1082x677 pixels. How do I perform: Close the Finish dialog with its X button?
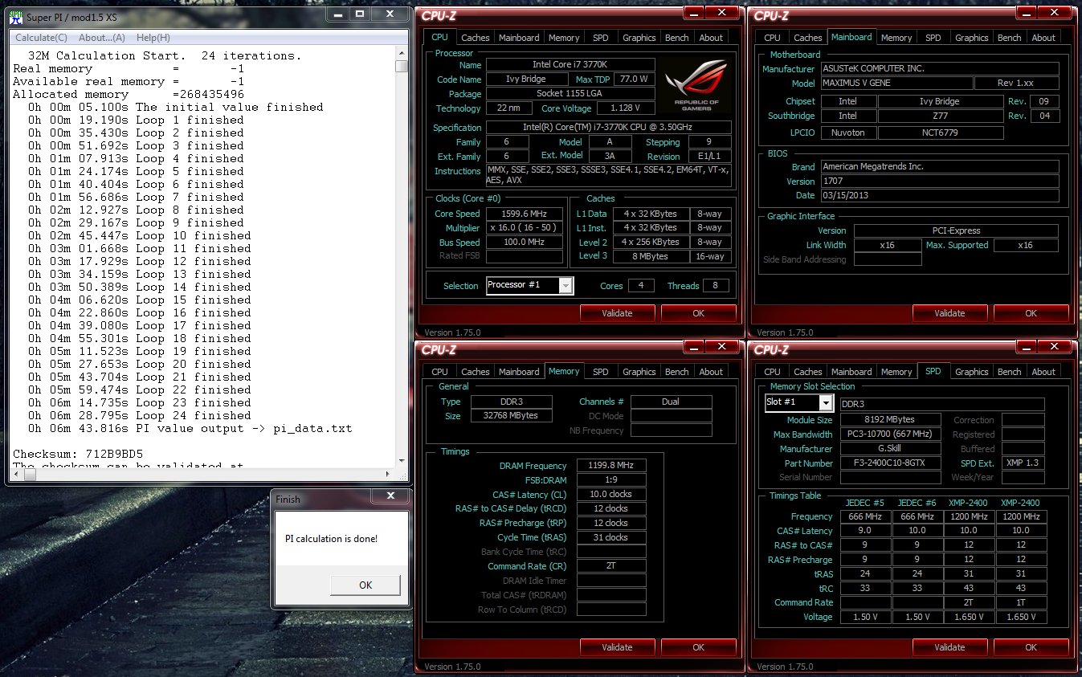click(391, 497)
